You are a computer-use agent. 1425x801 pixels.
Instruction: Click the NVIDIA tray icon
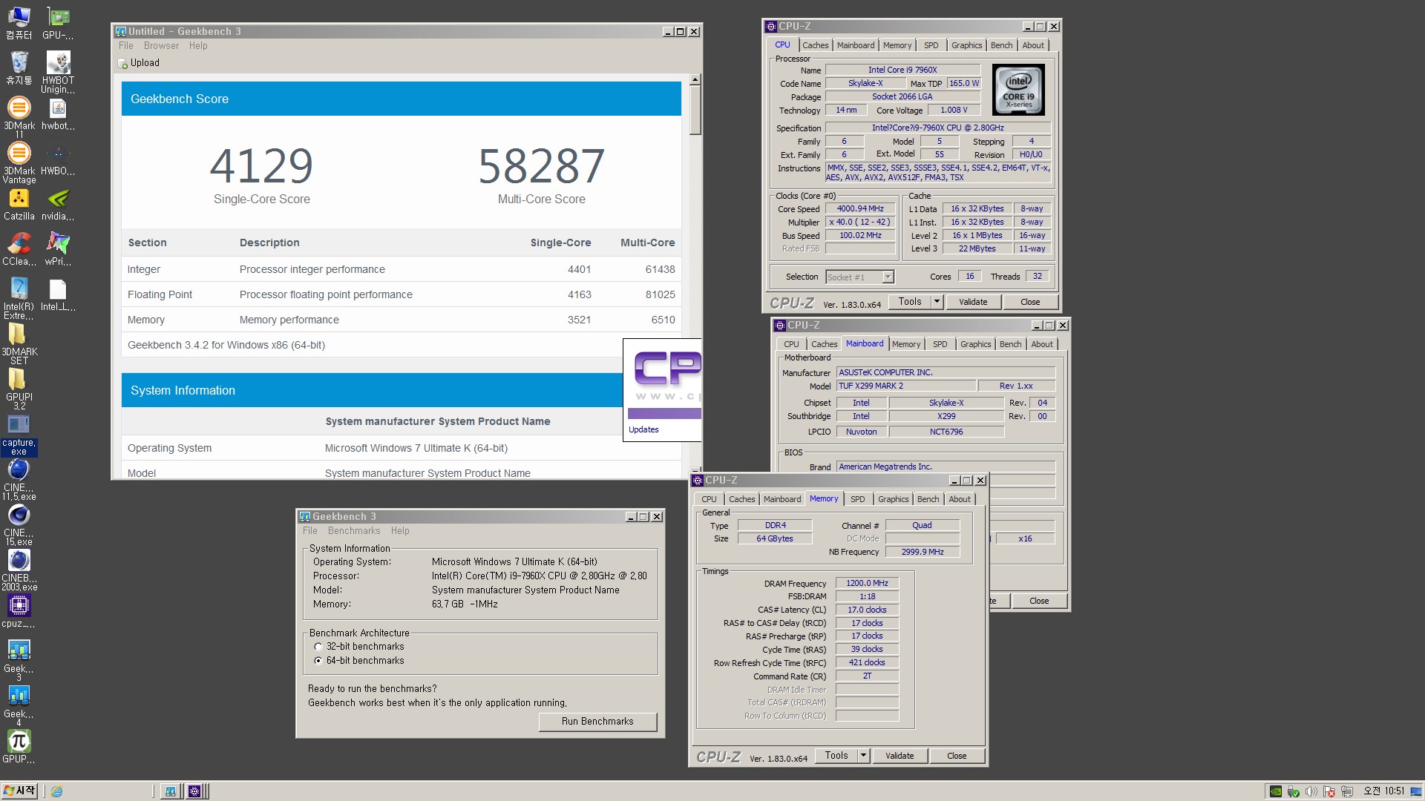(x=1276, y=792)
